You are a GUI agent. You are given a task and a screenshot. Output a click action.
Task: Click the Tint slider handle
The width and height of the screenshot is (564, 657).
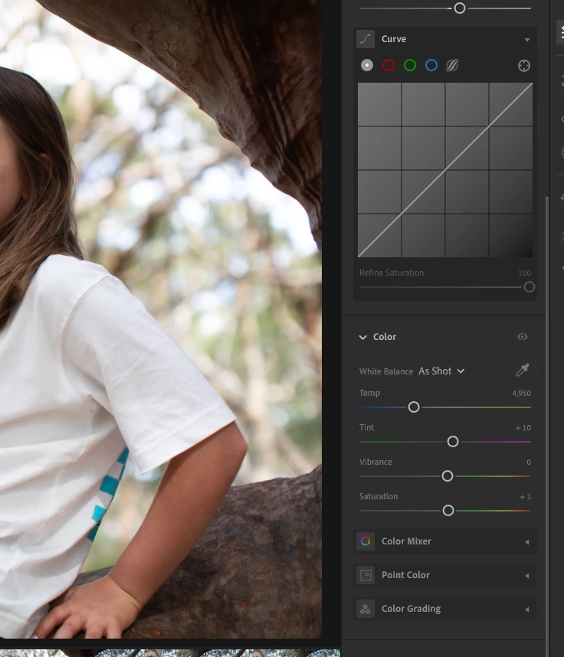coord(453,442)
